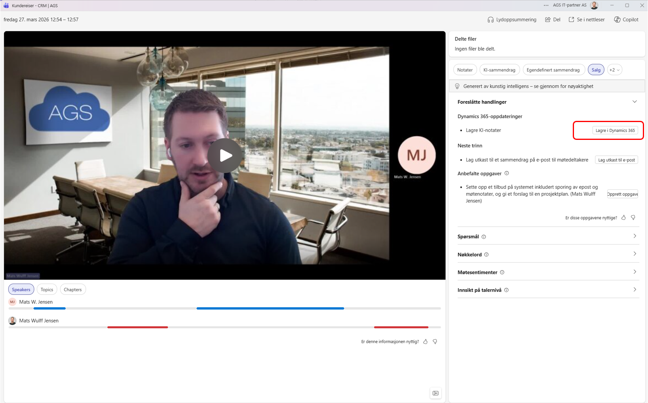The height and width of the screenshot is (403, 648).
Task: Switch to the KI-sammendrag tab
Action: point(499,70)
